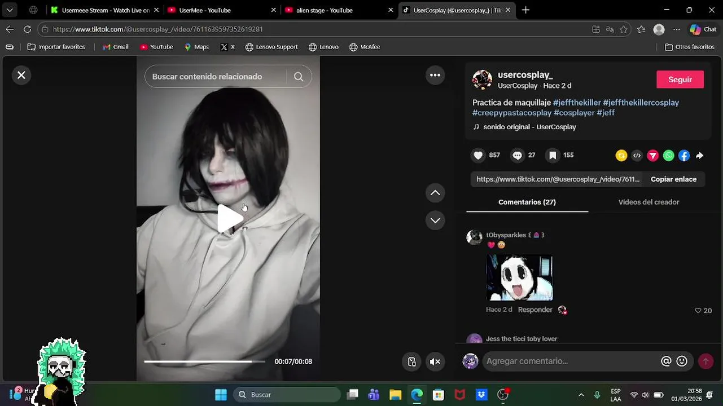Image resolution: width=723 pixels, height=406 pixels.
Task: Copy the video link with Copiar enlace
Action: (673, 179)
